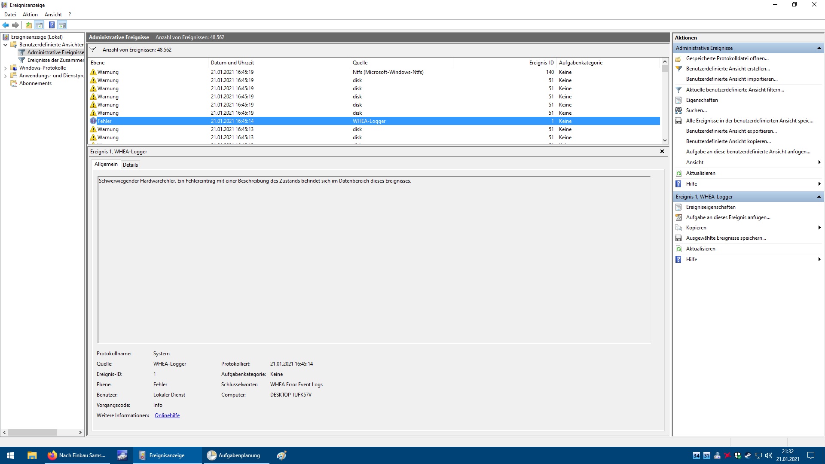The height and width of the screenshot is (464, 825).
Task: Sort by Datum und Uhrzeit column header
Action: point(232,63)
